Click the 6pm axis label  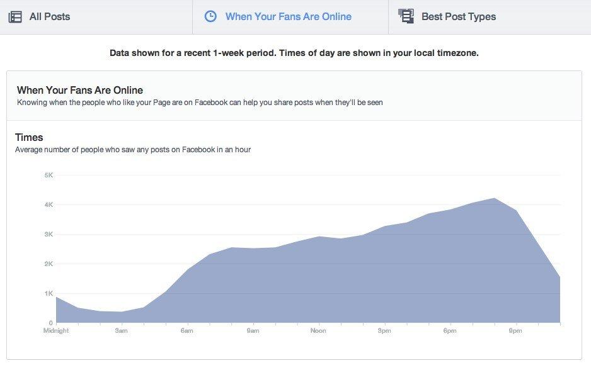tap(450, 331)
